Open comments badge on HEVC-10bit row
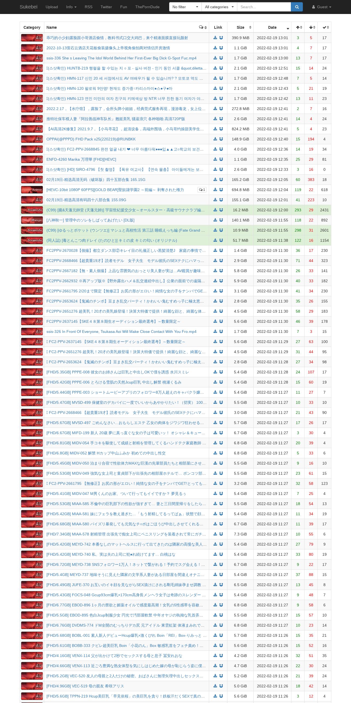 click(202, 190)
